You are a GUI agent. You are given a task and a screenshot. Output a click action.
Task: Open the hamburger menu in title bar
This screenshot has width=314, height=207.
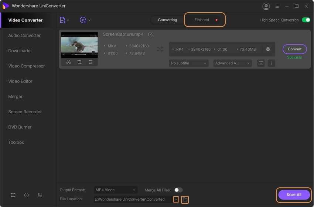(x=277, y=6)
